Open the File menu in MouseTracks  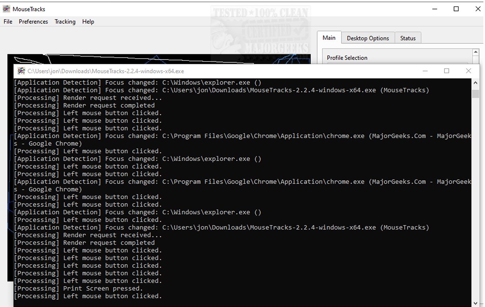coord(8,22)
